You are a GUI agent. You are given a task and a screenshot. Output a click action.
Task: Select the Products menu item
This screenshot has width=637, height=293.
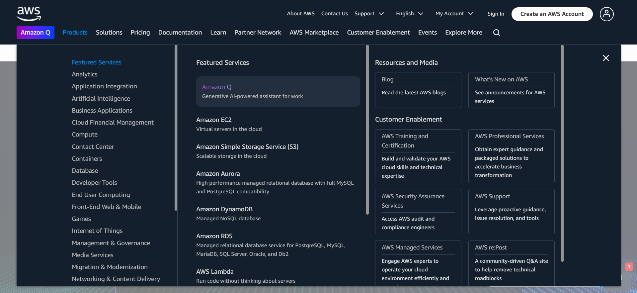tap(75, 33)
